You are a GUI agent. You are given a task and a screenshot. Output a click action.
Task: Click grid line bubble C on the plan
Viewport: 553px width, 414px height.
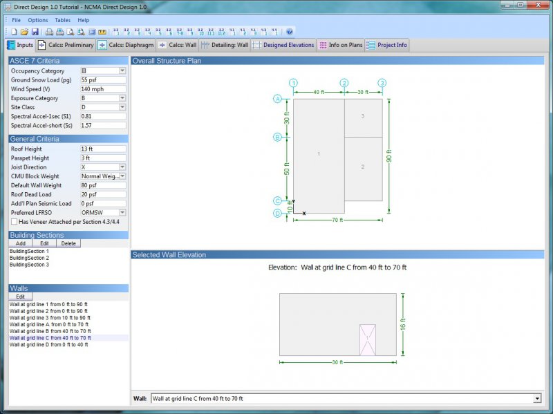point(278,201)
